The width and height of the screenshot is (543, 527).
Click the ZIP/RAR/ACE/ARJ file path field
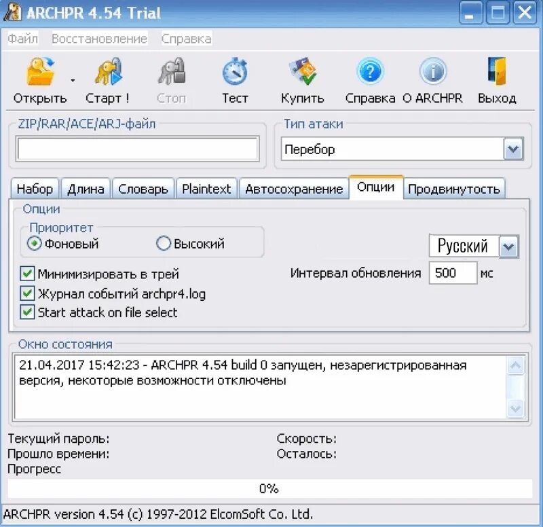click(138, 149)
